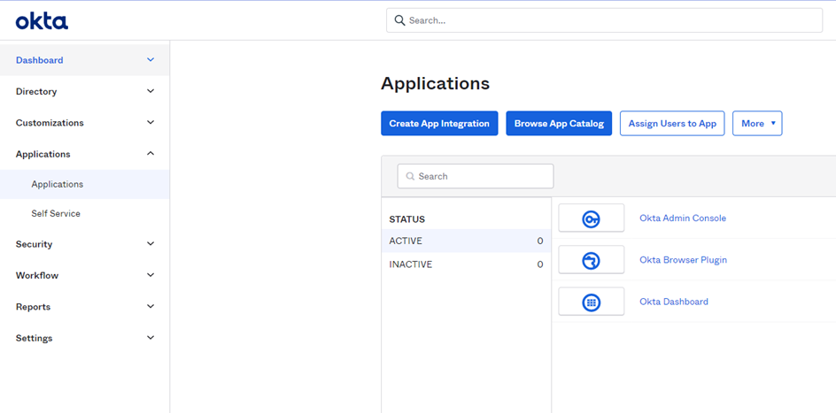The width and height of the screenshot is (836, 413).
Task: Filter by ACTIVE status
Action: 466,241
